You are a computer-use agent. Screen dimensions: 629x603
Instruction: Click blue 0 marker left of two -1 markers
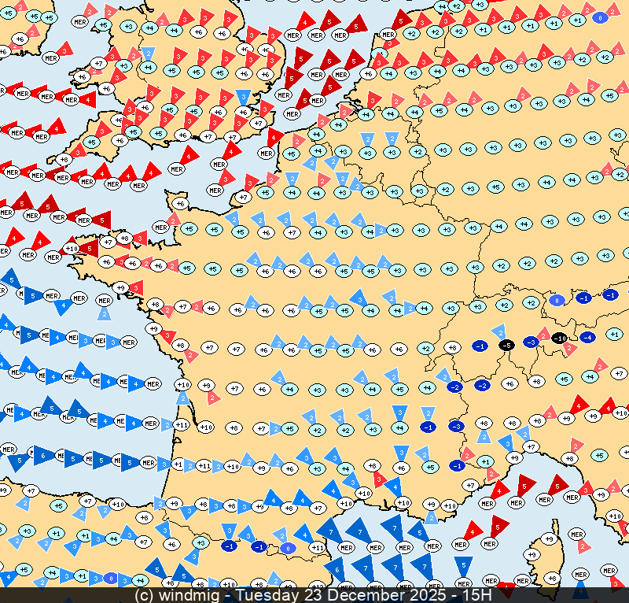[x=557, y=300]
